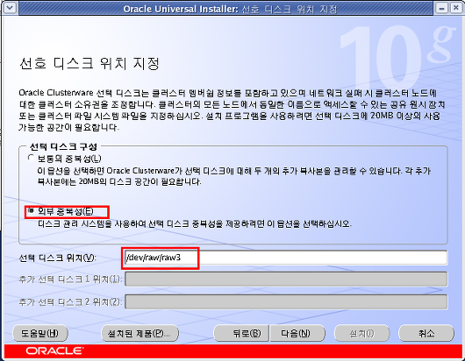This screenshot has height=361, width=465.
Task: Click the greyed-out 설치(I) button
Action: (361, 334)
